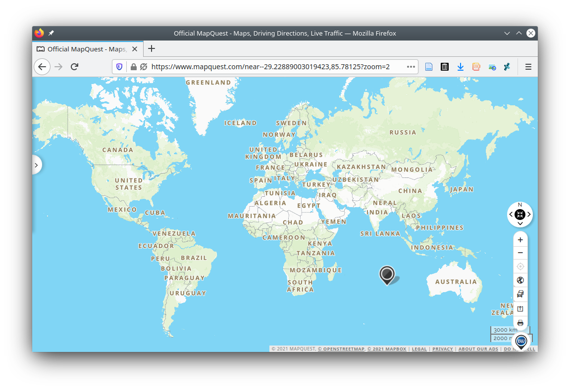Click the INDONESIA label on the map
570x390 pixels.
point(432,248)
